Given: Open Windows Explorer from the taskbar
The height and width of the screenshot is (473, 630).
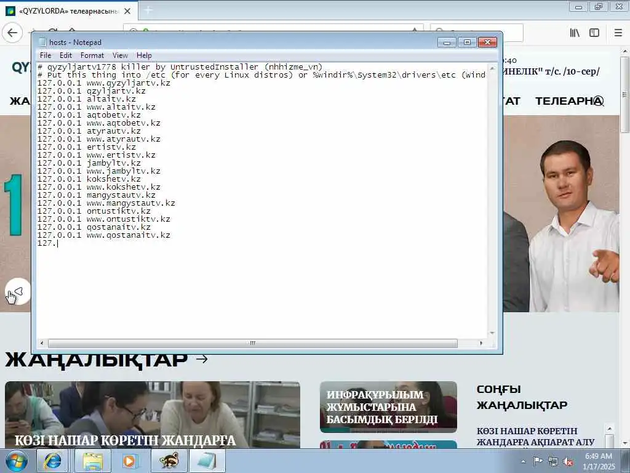Looking at the screenshot, I should point(93,461).
